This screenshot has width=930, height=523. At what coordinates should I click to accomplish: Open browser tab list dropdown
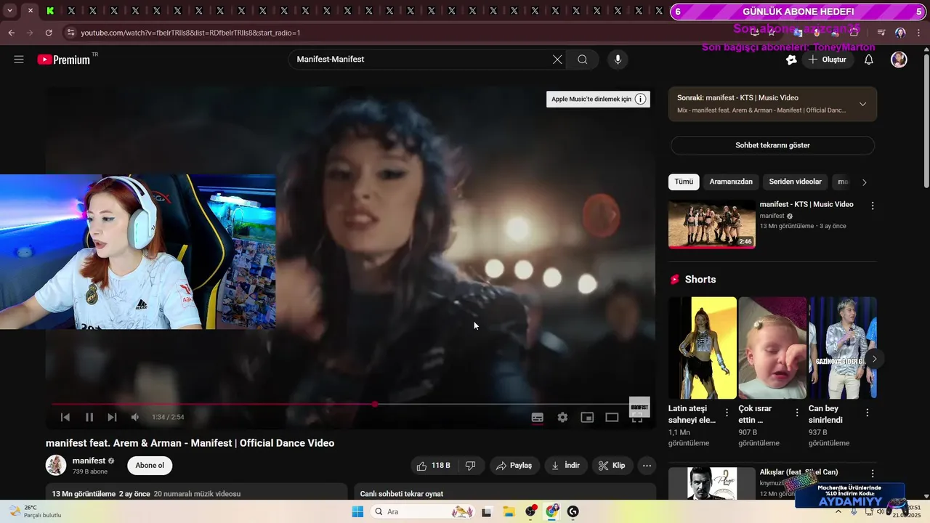pos(9,11)
